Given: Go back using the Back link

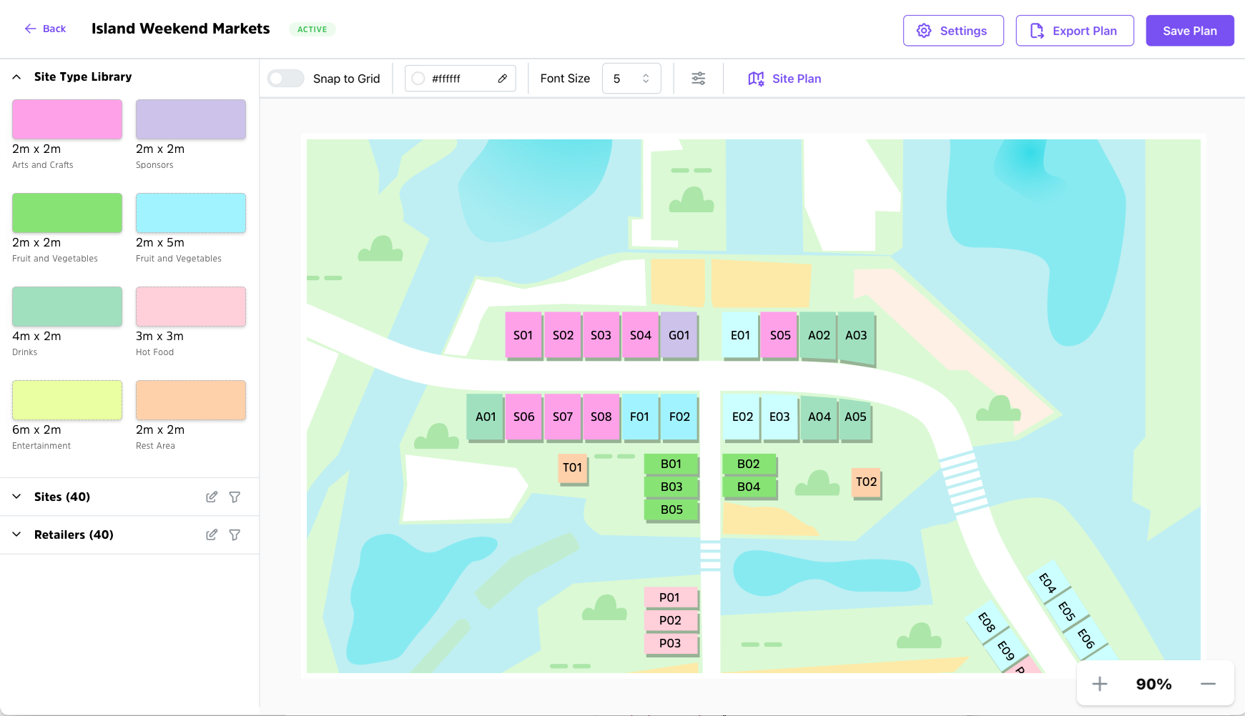Looking at the screenshot, I should click(x=45, y=29).
